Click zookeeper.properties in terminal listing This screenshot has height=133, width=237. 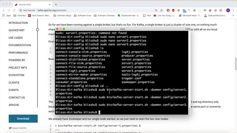(x=138, y=82)
